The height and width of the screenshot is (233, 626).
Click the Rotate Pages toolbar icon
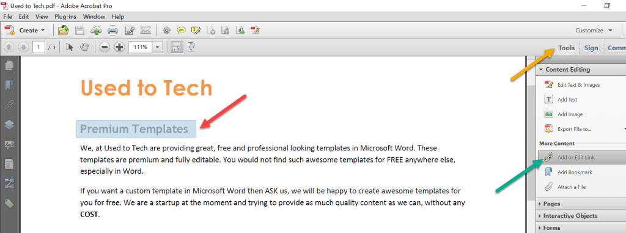[x=226, y=31]
